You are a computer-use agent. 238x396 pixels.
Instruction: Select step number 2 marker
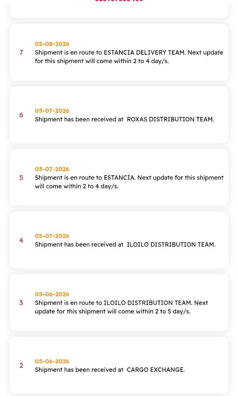tap(21, 365)
